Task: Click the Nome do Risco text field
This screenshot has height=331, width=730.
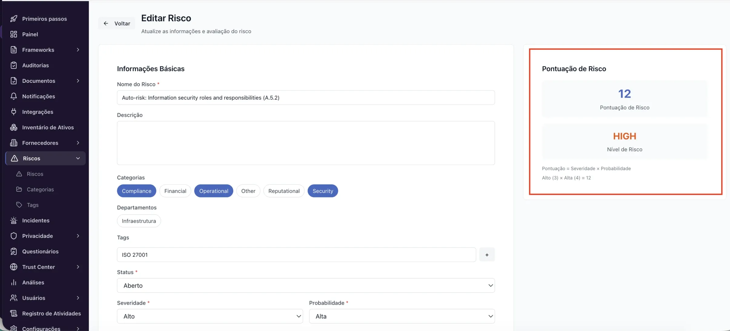Action: tap(306, 98)
